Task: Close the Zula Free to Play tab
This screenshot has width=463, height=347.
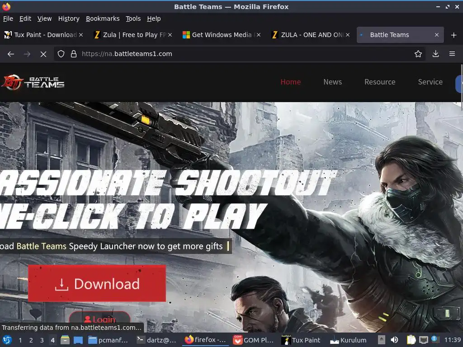Action: pos(170,35)
